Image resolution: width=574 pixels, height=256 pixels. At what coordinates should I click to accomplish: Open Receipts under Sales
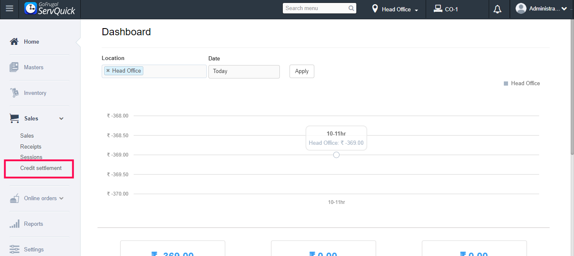pyautogui.click(x=31, y=146)
